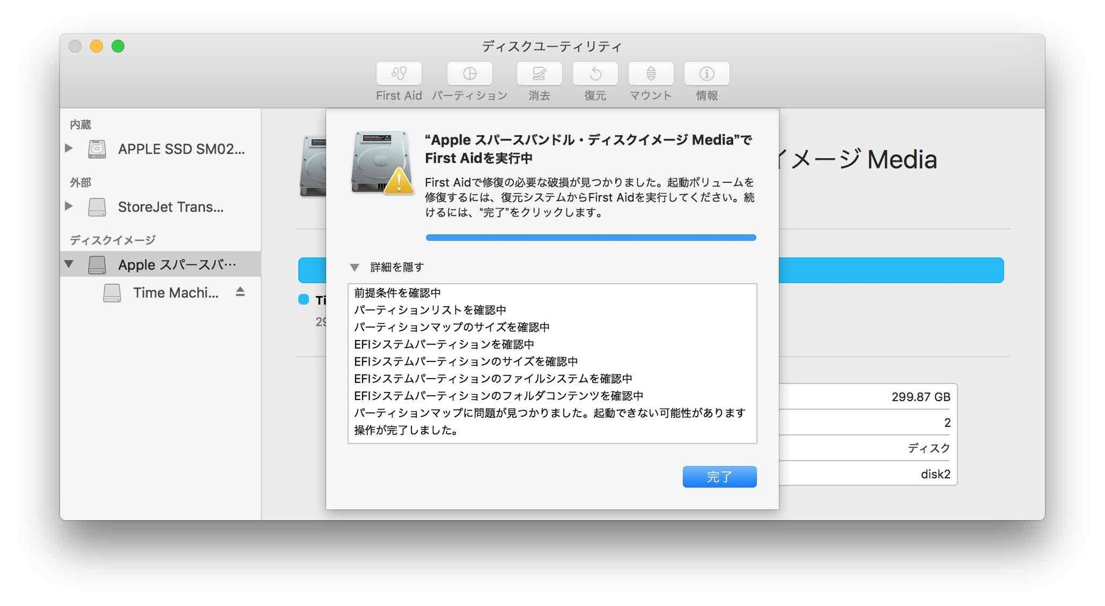
Task: Click log line EFIシステムパーティションのフォルダコンテンツを確認中
Action: click(x=498, y=396)
